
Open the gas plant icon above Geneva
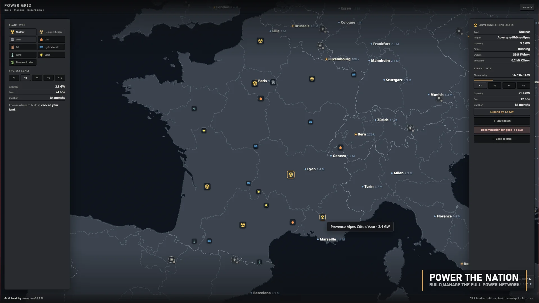(x=341, y=148)
